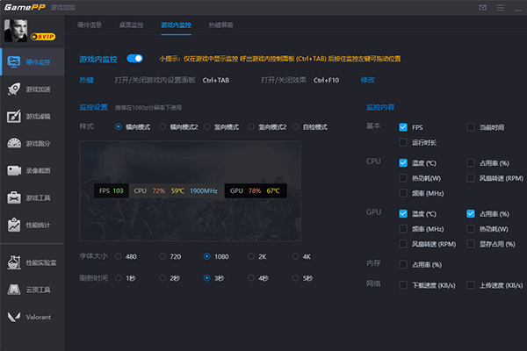Open the 游戏加速 rocket sidebar icon
The image size is (527, 351).
pyautogui.click(x=14, y=89)
